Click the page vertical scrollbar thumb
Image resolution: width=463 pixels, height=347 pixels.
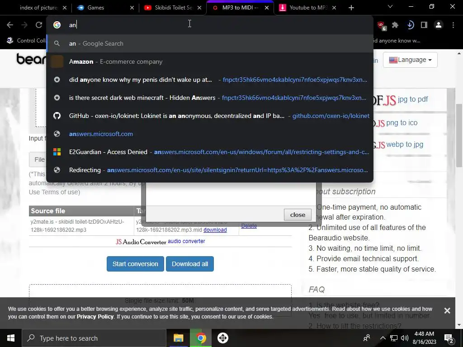tap(459, 136)
